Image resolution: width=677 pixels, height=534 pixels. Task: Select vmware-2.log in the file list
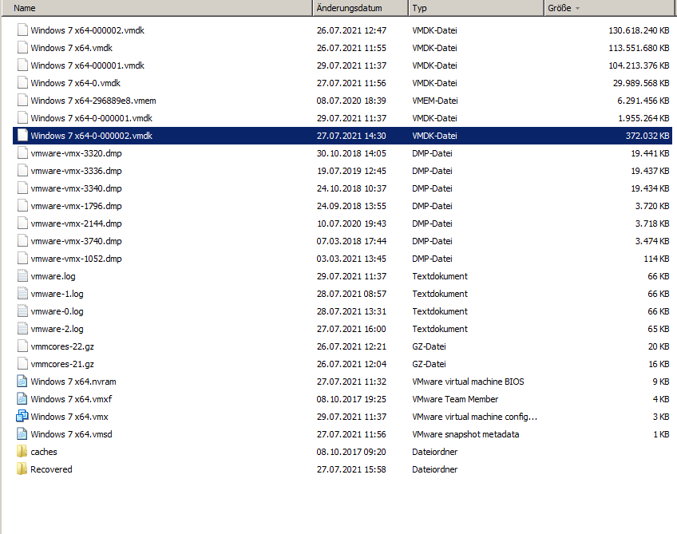pyautogui.click(x=57, y=329)
